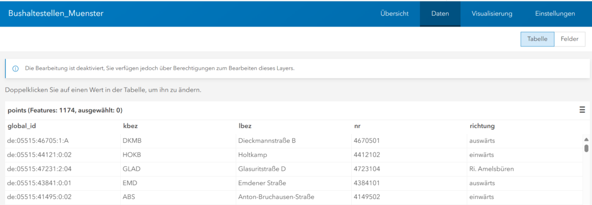Click the 4384101 number cell

(x=409, y=183)
